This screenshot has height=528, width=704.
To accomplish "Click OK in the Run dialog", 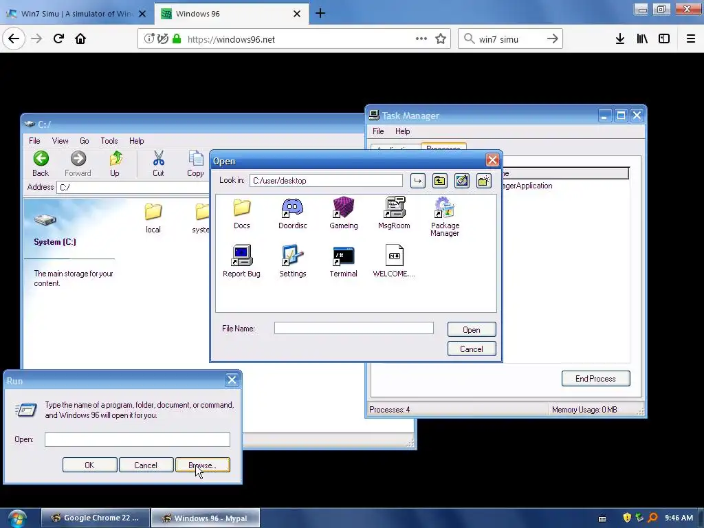I will (90, 465).
